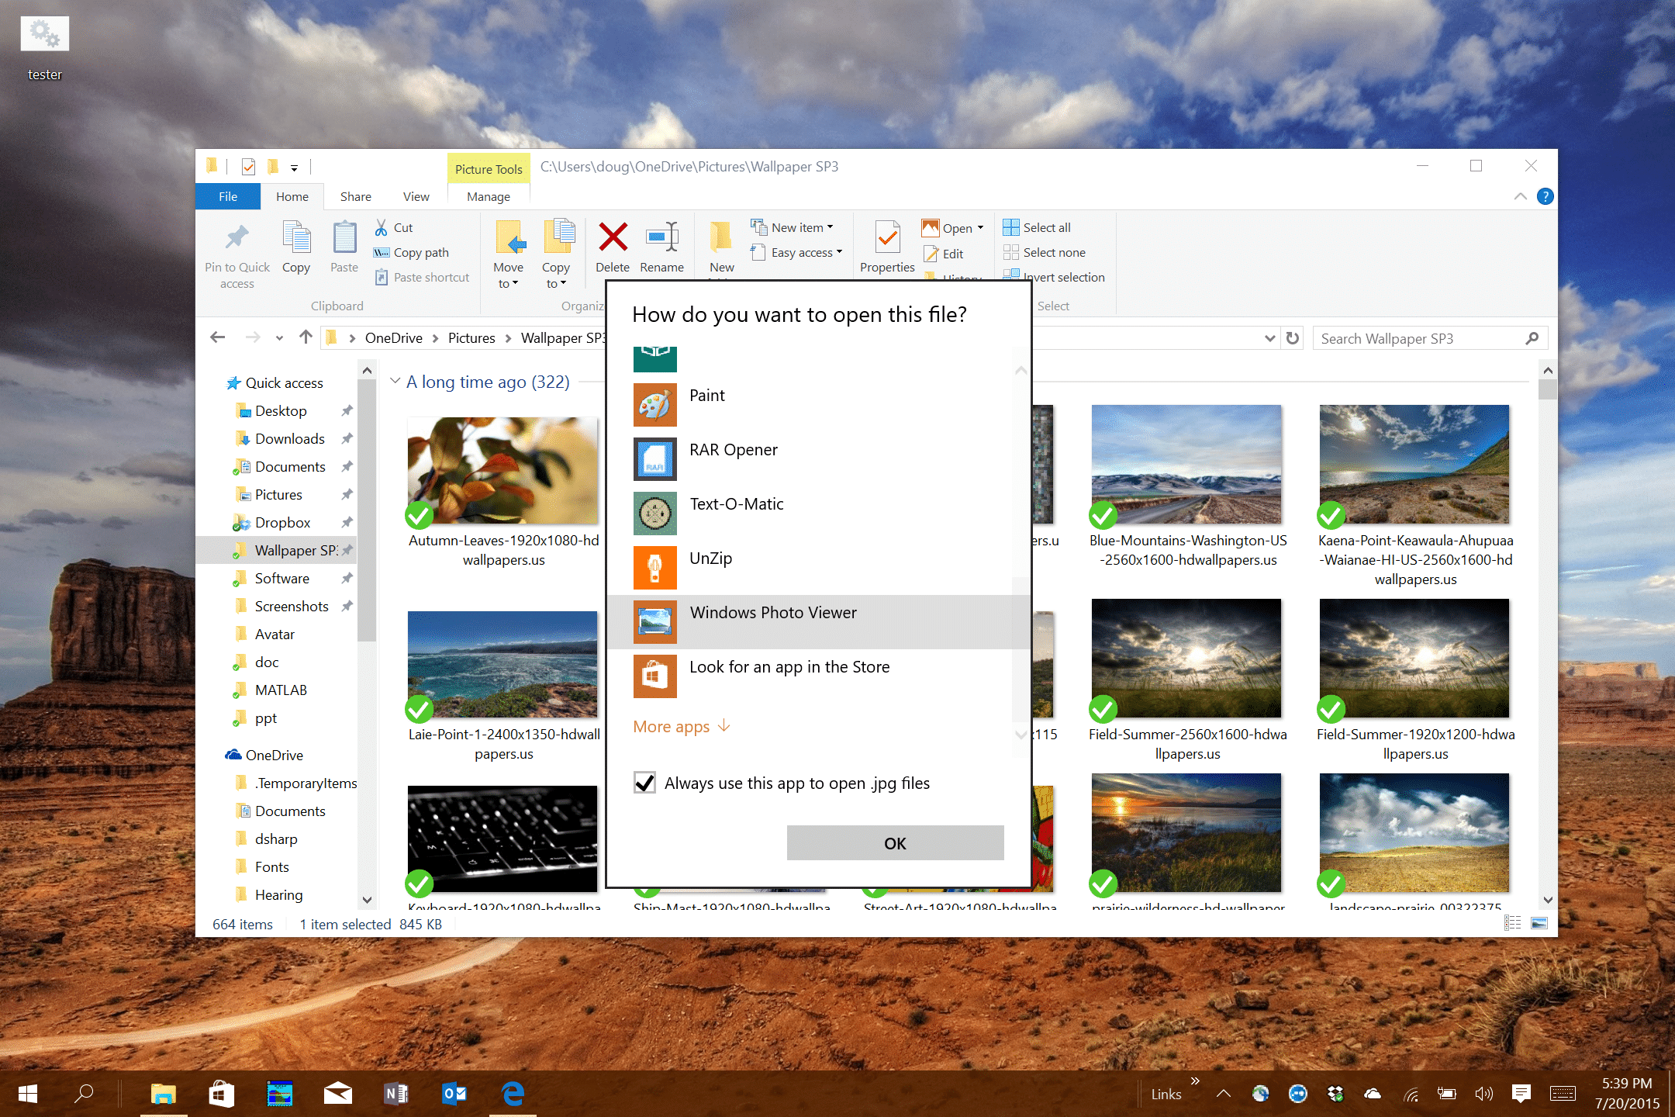Collapse the ribbon with the chevron

pyautogui.click(x=1520, y=196)
